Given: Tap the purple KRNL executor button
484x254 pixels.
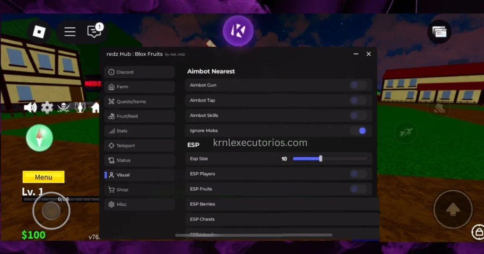Looking at the screenshot, I should point(238,31).
